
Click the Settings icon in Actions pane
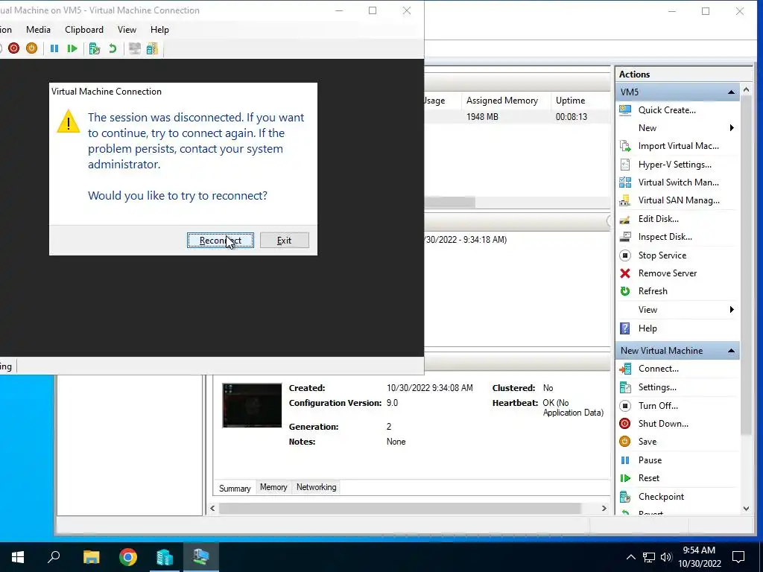tap(625, 387)
